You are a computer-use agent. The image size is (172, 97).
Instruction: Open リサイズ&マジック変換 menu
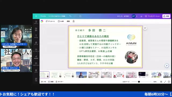[57, 16]
